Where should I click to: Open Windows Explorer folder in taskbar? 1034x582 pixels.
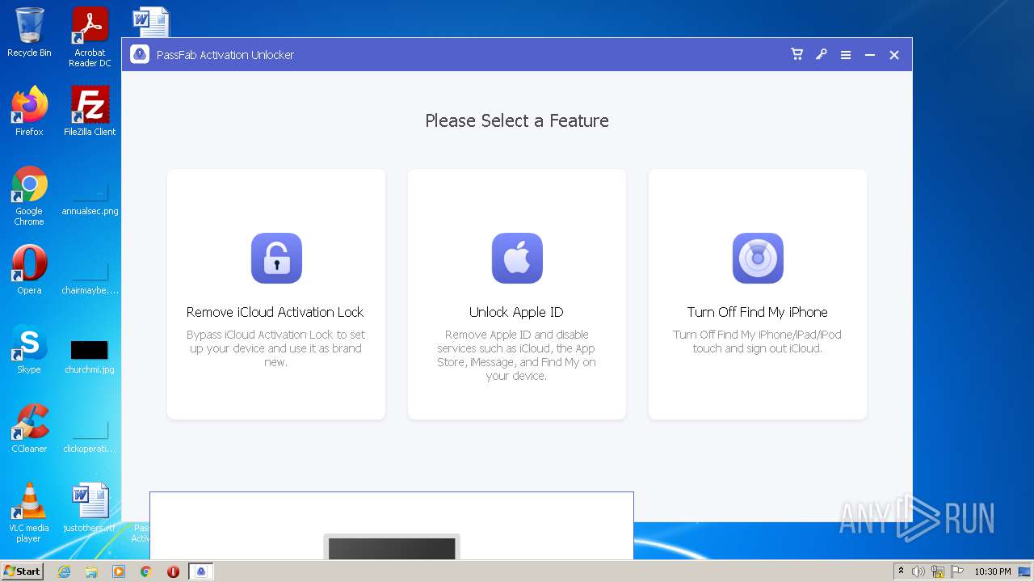91,571
